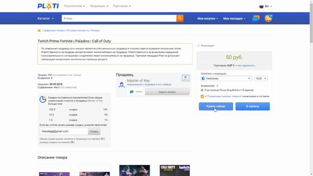Open the RUB currency dropdown
Image resolution: width=313 pixels, height=176 pixels.
point(261,78)
